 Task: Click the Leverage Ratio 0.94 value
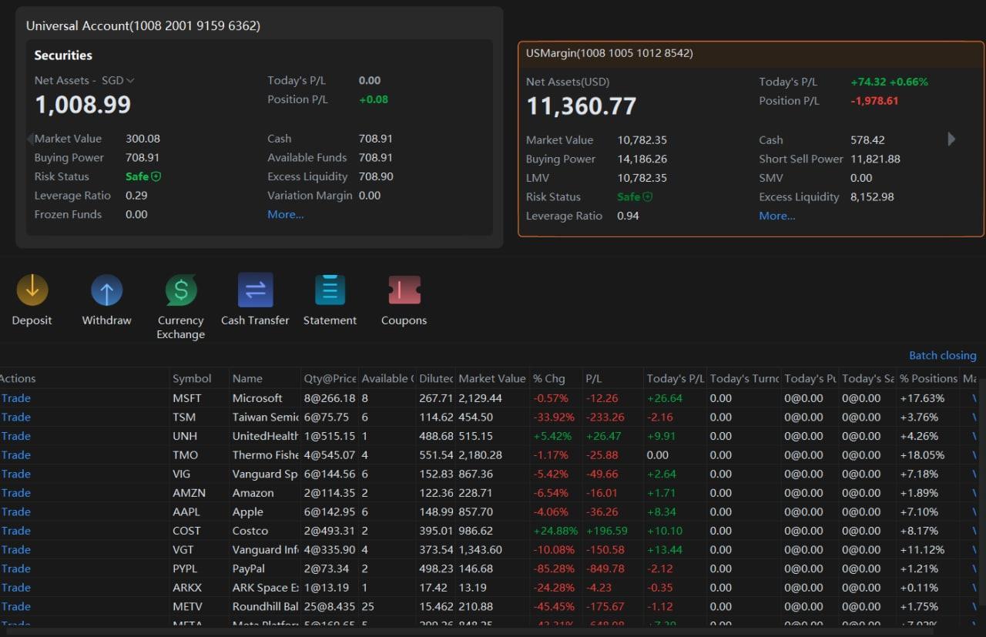point(628,216)
